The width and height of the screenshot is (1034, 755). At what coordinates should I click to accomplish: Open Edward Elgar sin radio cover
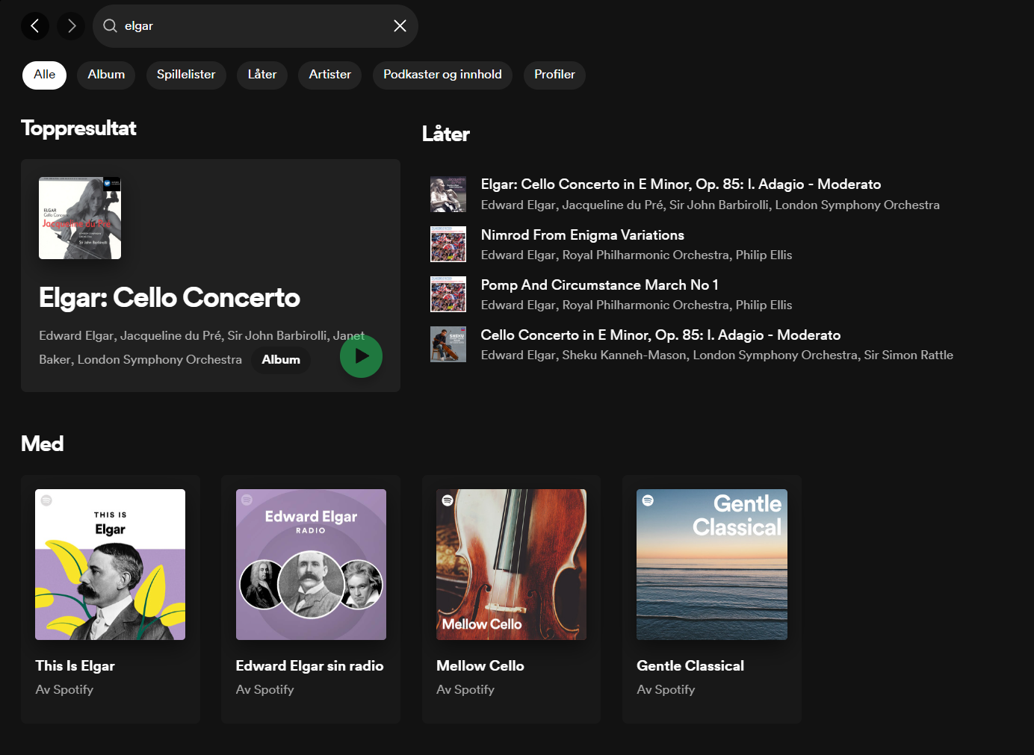pos(311,565)
